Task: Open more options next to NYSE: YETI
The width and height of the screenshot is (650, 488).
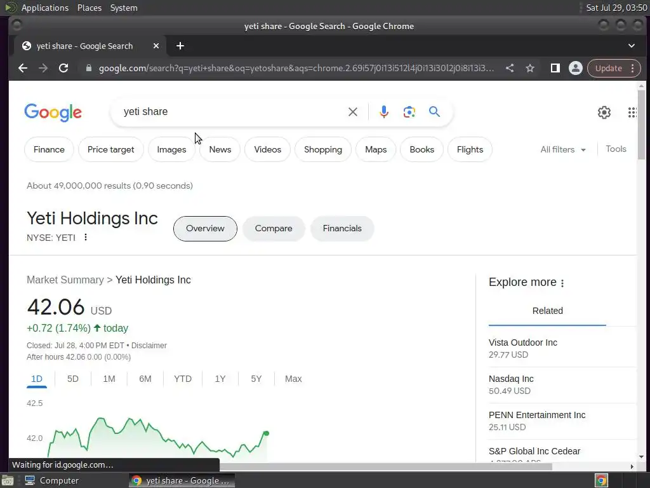Action: coord(86,238)
